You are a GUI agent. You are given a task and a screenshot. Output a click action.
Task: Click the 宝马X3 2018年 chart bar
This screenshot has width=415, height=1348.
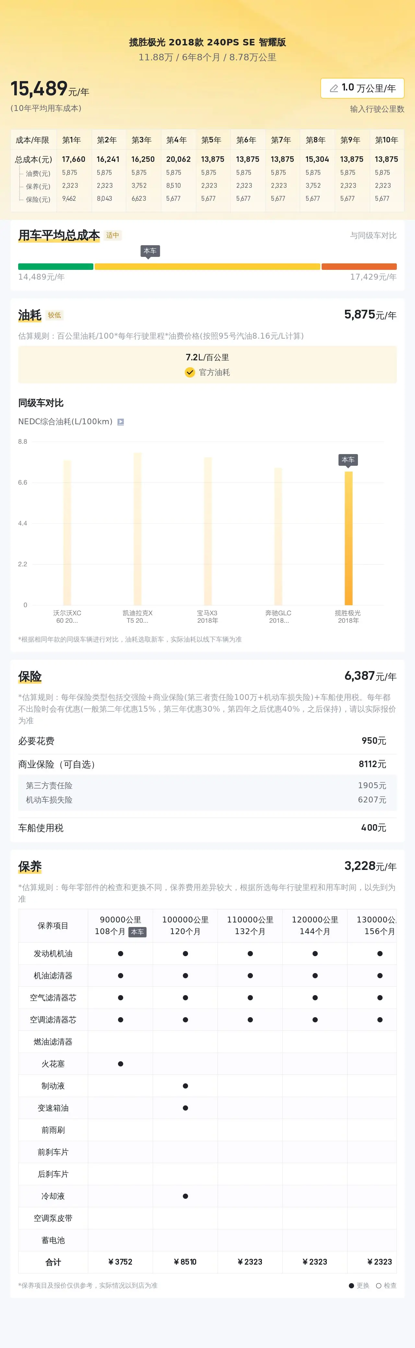[208, 531]
